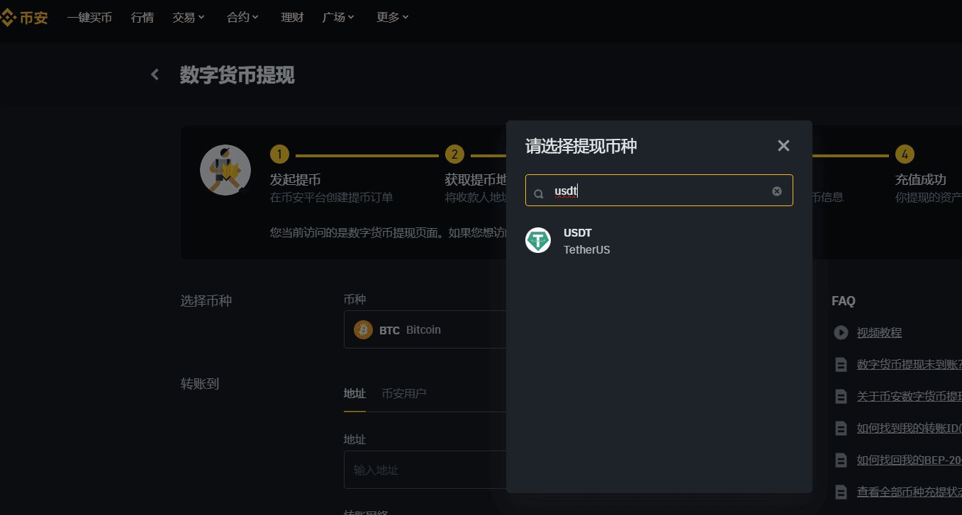
Task: Open the BTC currency selector
Action: [x=425, y=329]
